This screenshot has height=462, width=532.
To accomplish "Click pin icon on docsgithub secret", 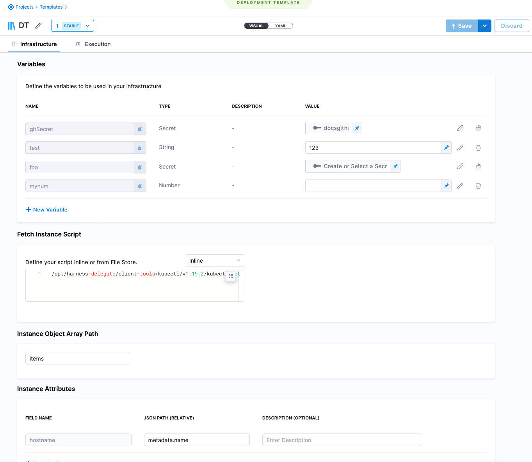I will (x=357, y=128).
